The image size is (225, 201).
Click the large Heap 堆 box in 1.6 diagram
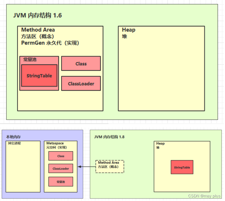[161, 68]
